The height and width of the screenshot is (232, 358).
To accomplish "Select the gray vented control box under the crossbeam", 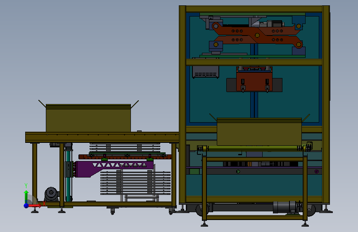I will 206,72.
